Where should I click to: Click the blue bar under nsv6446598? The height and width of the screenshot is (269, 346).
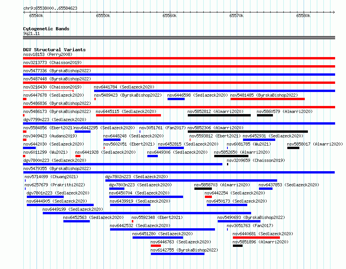[176, 99]
